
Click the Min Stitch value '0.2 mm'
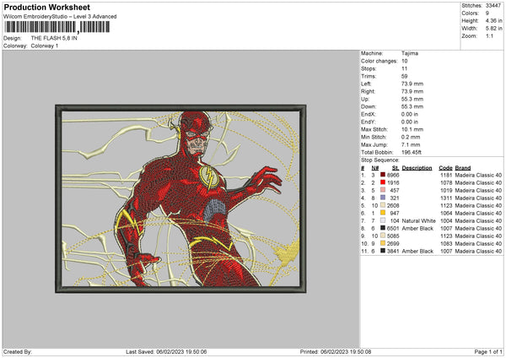click(411, 137)
